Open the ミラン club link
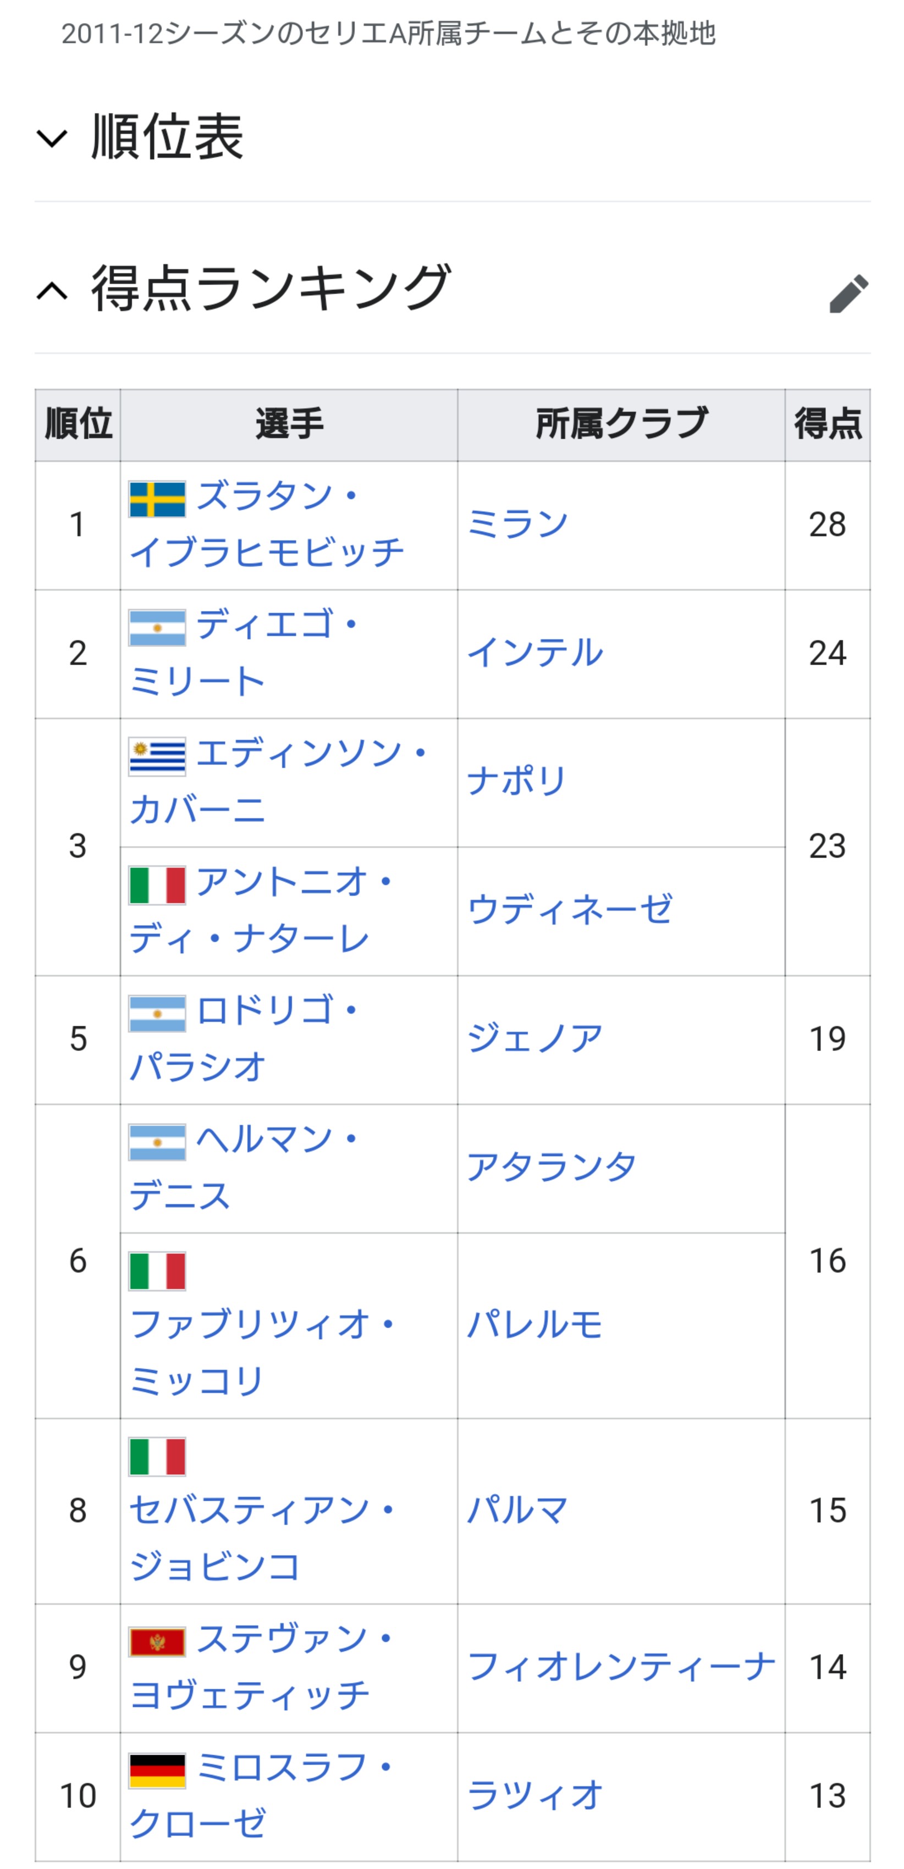The width and height of the screenshot is (904, 1869). (517, 524)
